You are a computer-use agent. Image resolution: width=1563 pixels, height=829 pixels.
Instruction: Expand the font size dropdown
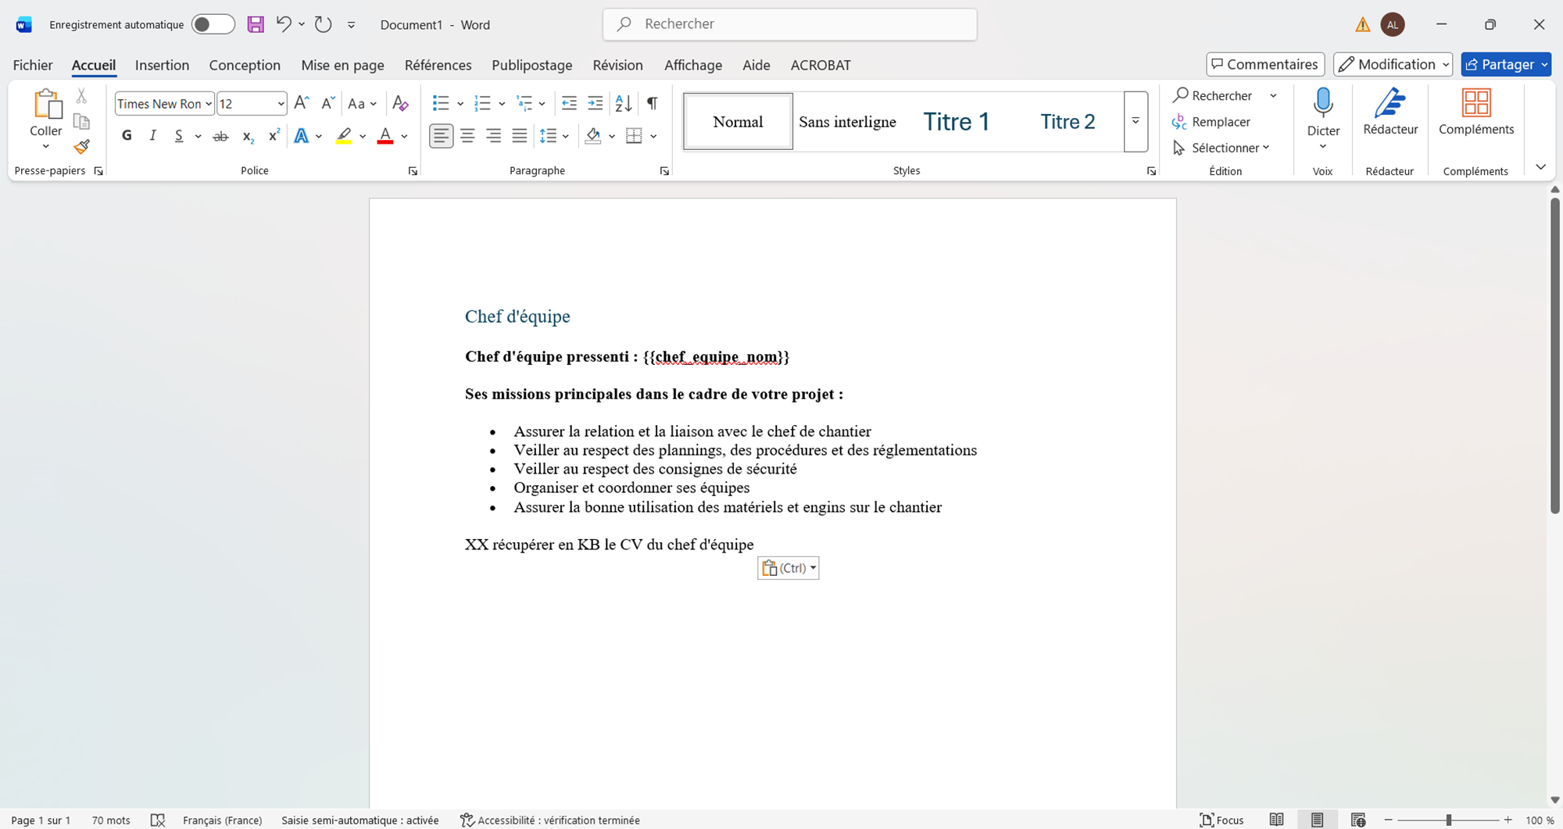tap(280, 104)
